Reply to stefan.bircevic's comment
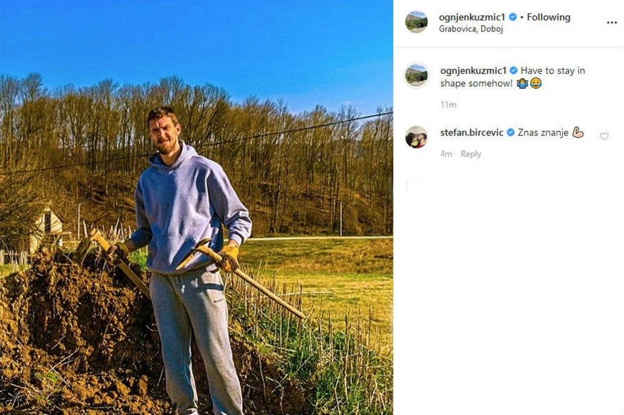The height and width of the screenshot is (415, 624). [x=471, y=154]
